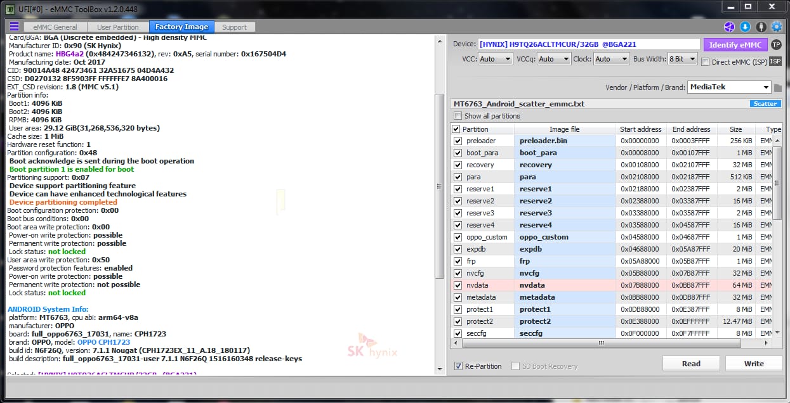Open settings with the gear icon
The width and height of the screenshot is (790, 403).
click(777, 27)
